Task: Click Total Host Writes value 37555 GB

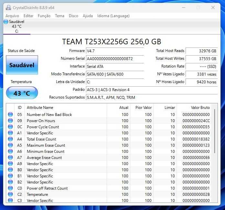Action: (201, 59)
